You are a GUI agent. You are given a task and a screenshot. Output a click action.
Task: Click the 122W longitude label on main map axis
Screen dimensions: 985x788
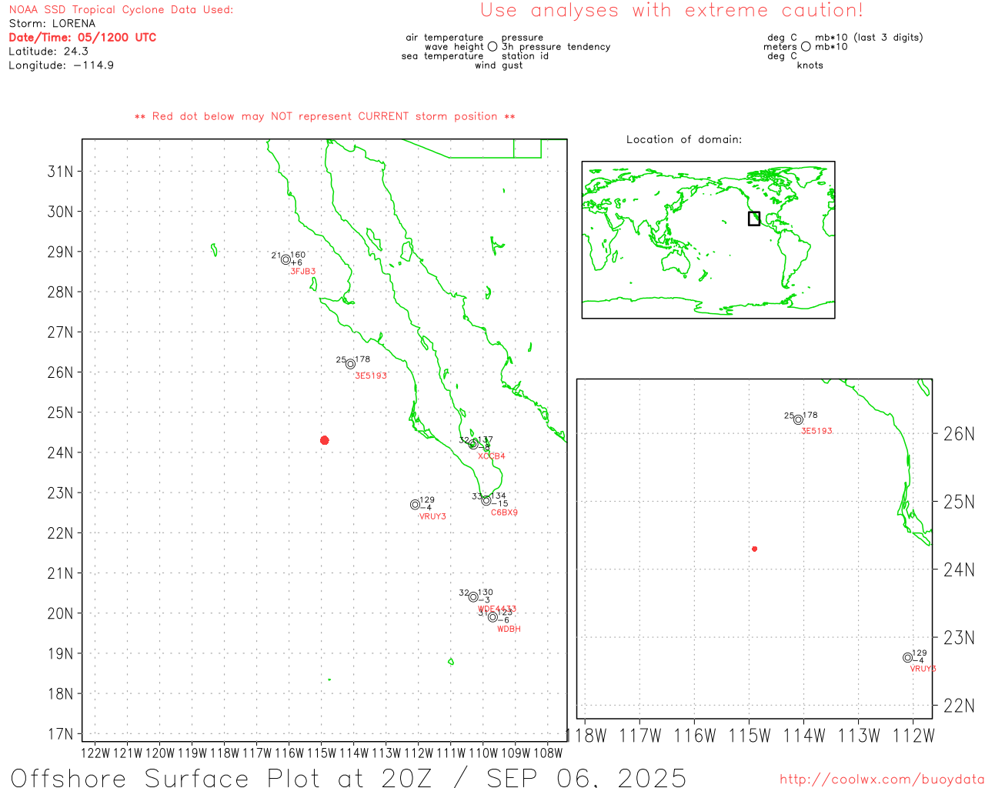click(95, 753)
